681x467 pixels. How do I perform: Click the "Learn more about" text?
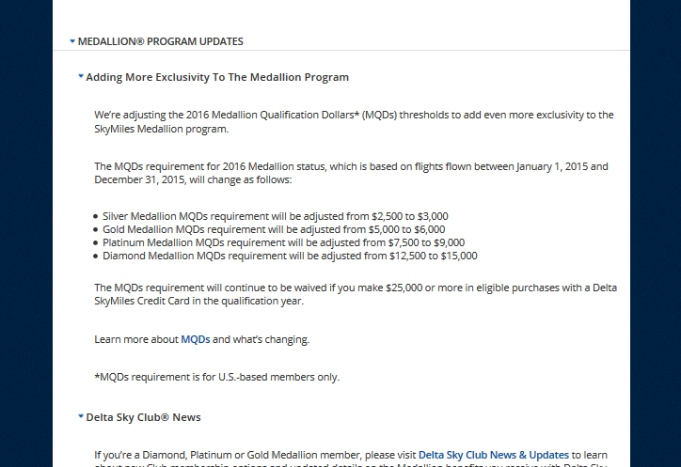point(136,339)
